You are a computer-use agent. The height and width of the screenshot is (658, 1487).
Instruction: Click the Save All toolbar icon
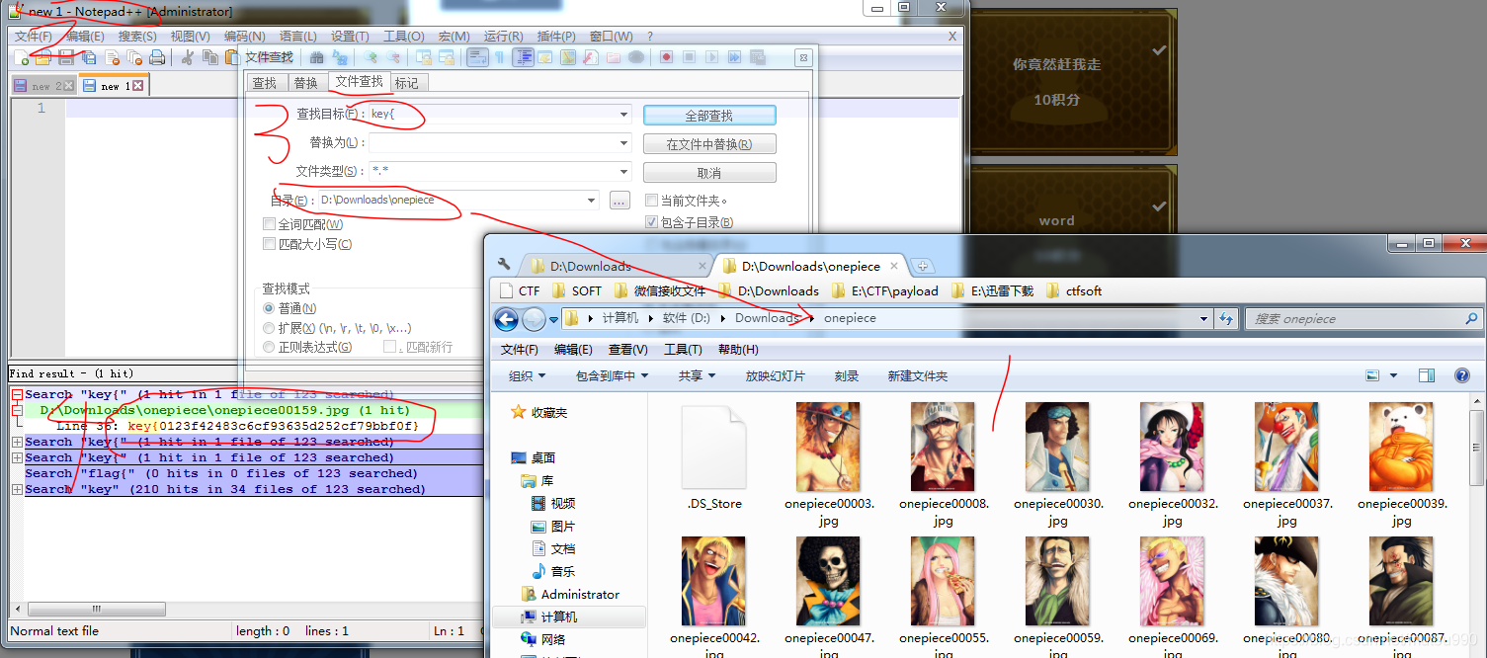click(x=89, y=57)
